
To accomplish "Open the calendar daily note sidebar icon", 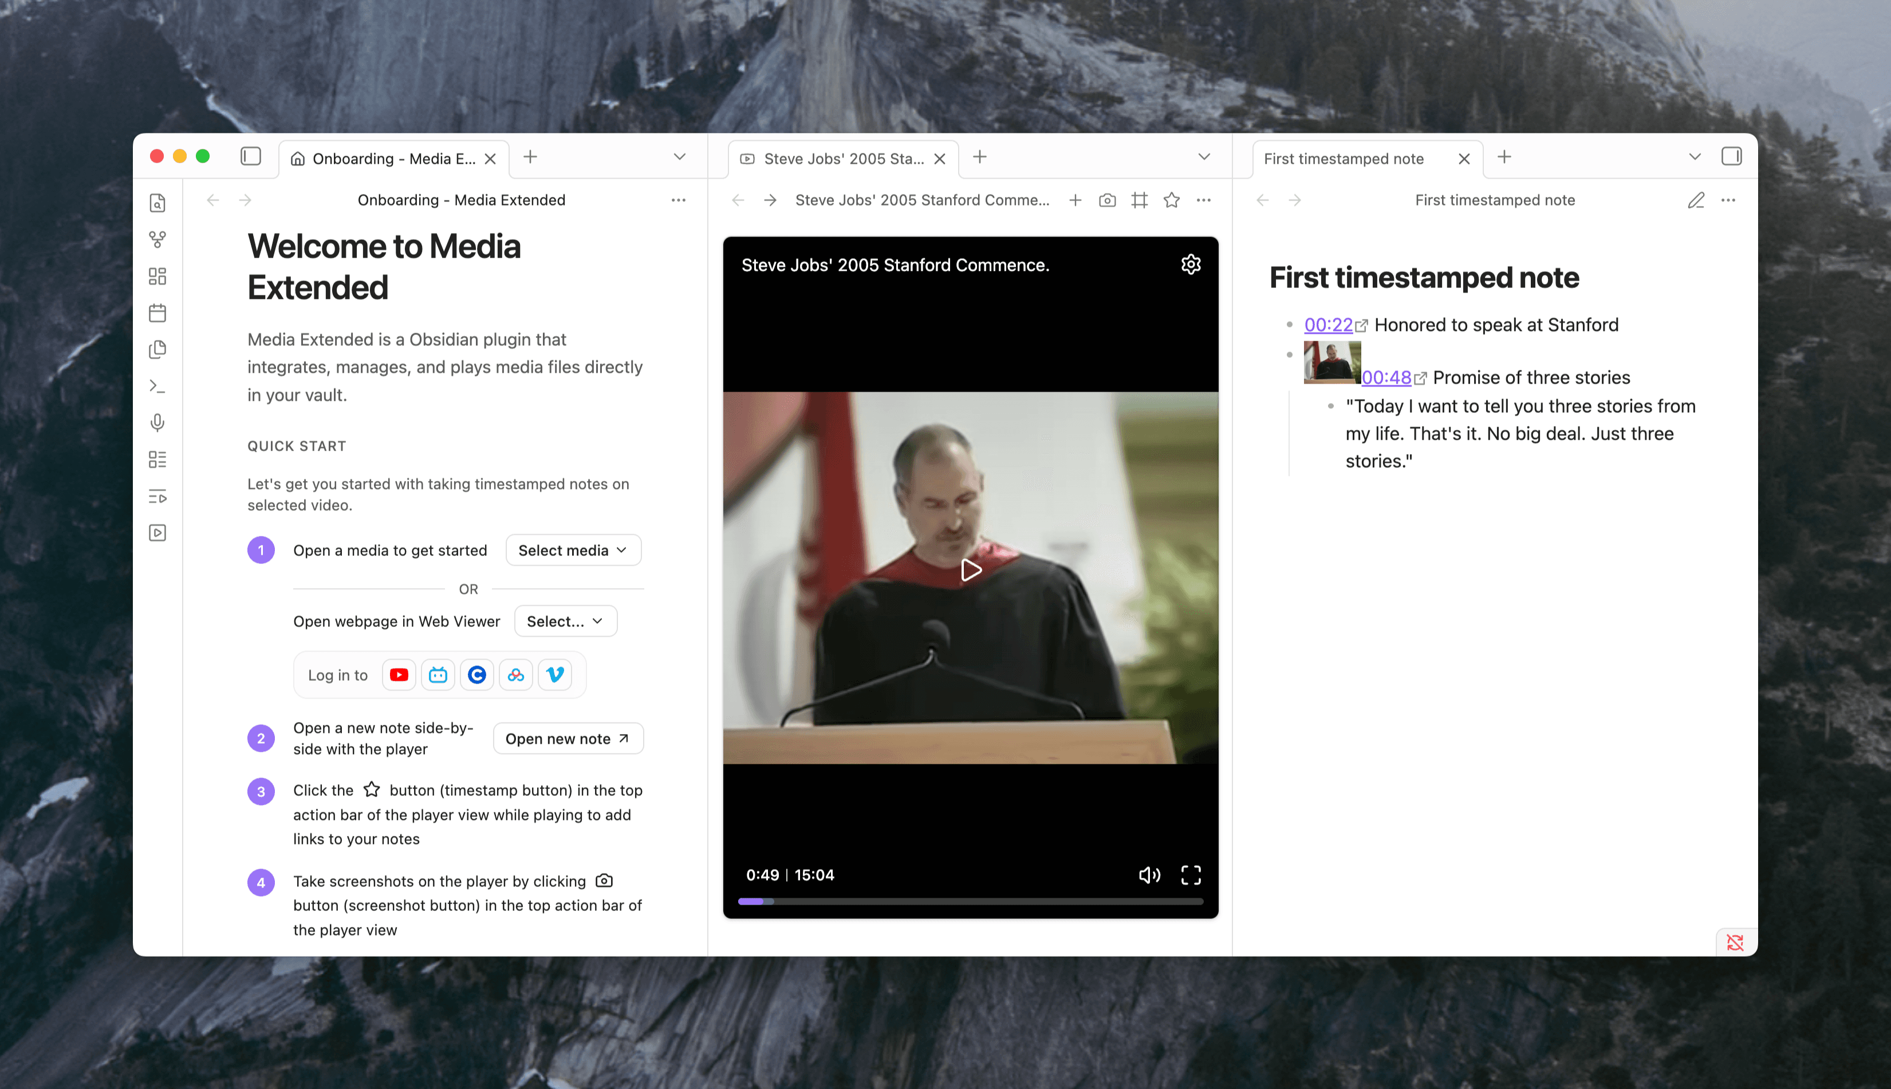I will (x=157, y=313).
